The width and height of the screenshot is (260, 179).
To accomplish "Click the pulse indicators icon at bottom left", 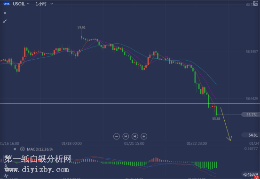I will click(x=6, y=176).
